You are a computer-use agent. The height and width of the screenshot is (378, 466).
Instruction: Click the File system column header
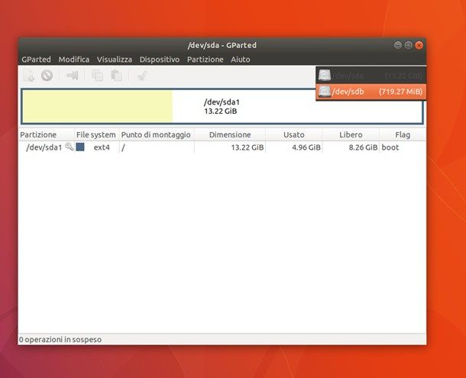96,134
